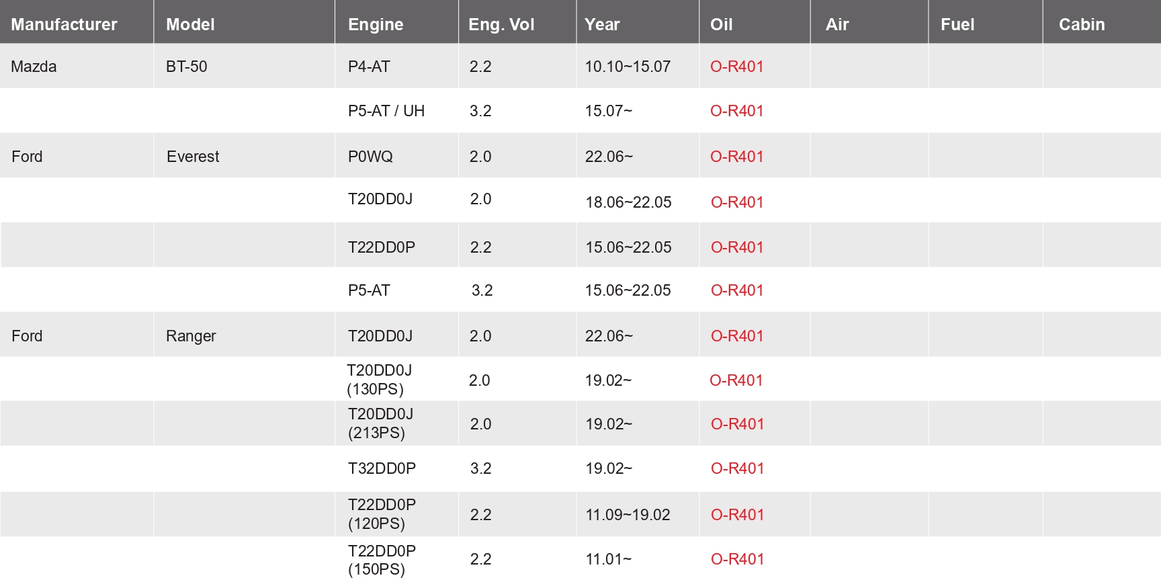The width and height of the screenshot is (1161, 582).
Task: Select the year 11.09~19.02 cell
Action: (x=628, y=515)
